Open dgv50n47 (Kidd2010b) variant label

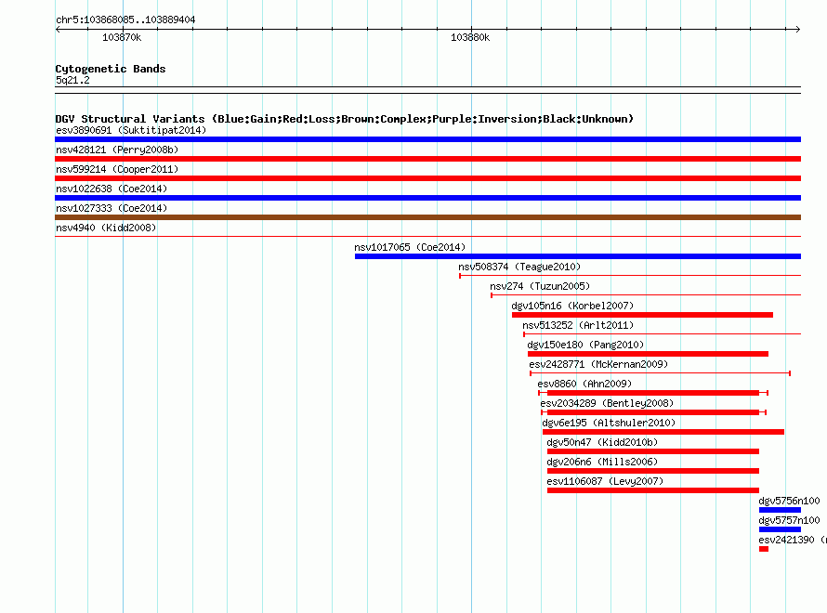tap(602, 442)
